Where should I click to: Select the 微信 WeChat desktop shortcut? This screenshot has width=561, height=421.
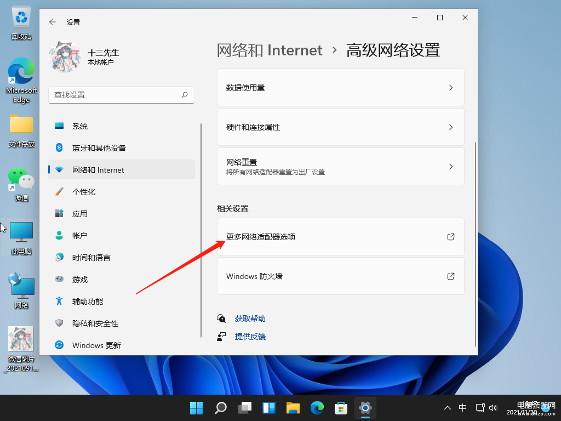coord(21,184)
